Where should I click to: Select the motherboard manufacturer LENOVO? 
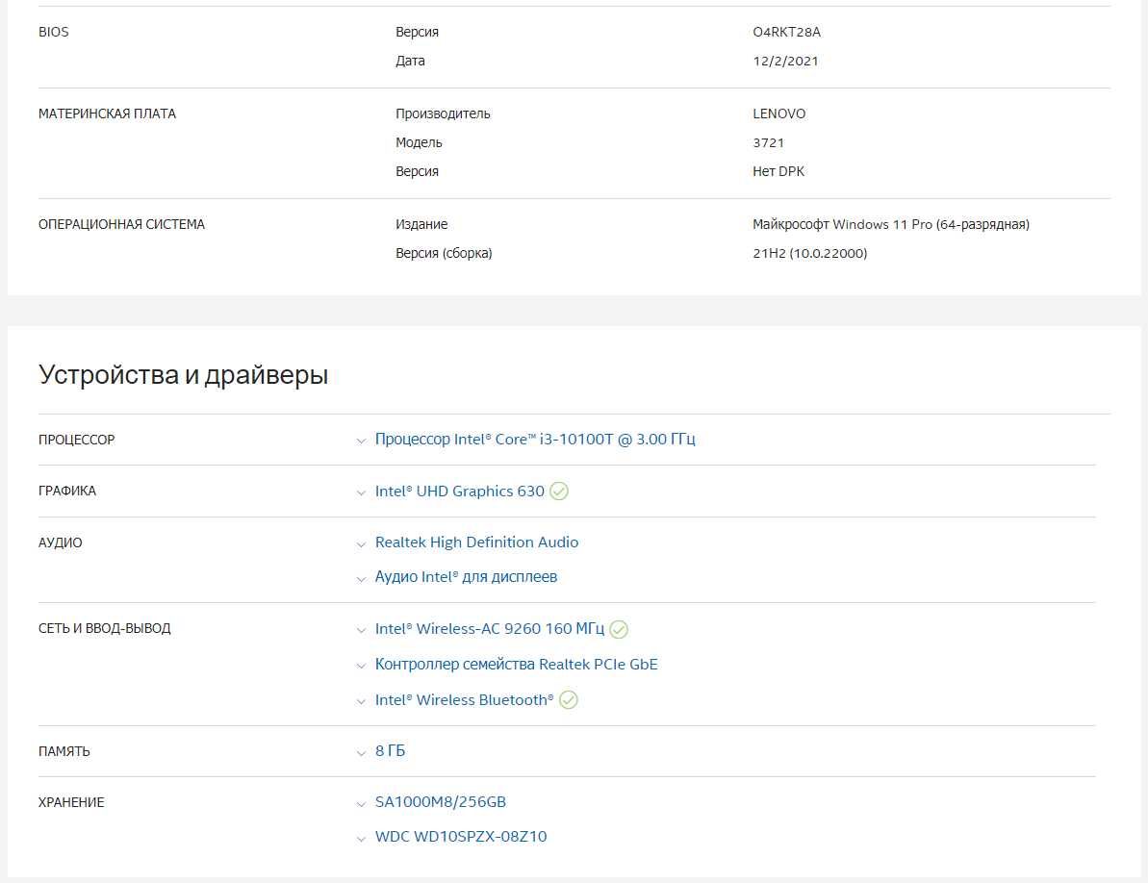tap(779, 114)
